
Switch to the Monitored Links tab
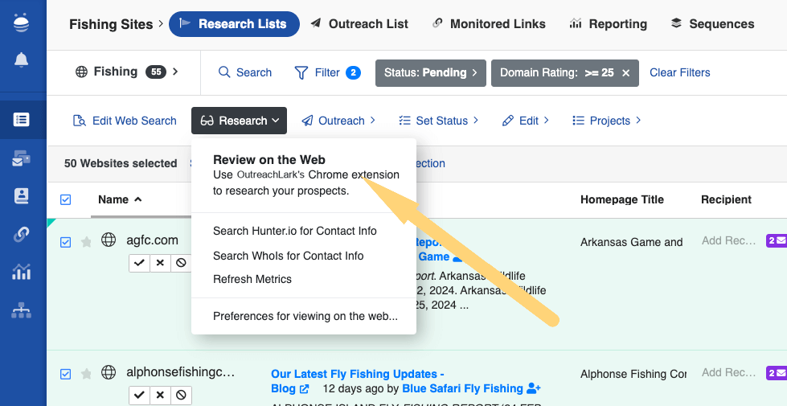click(x=489, y=24)
